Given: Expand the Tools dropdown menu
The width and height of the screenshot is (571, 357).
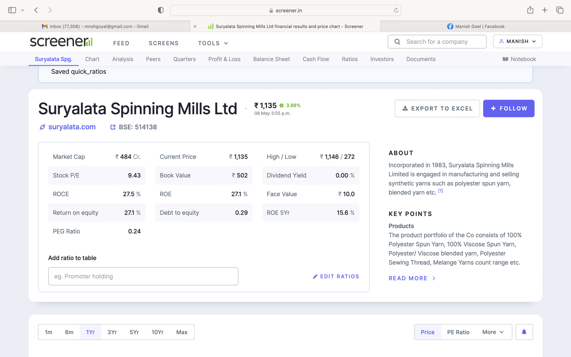Looking at the screenshot, I should coord(213,43).
